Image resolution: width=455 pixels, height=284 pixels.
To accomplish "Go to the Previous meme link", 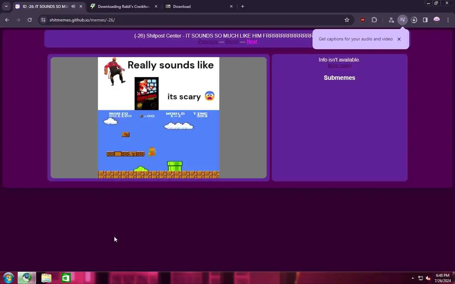I will click(x=208, y=42).
